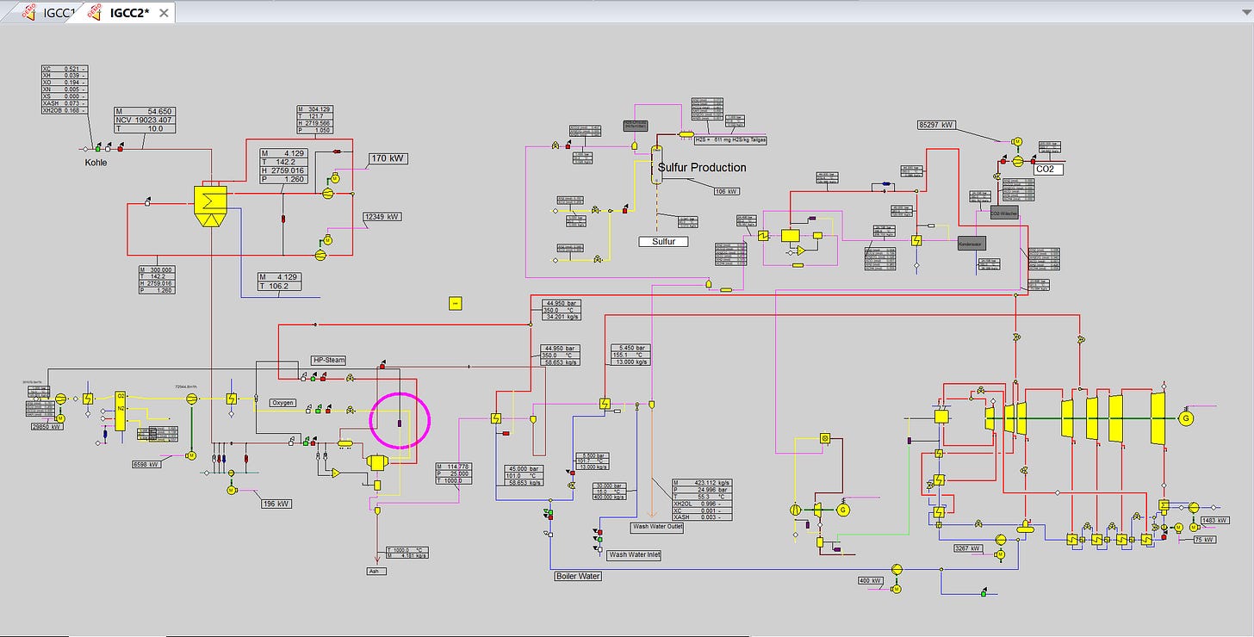This screenshot has height=637, width=1254.
Task: Select the CO2-Wäscher gray block
Action: click(x=1004, y=211)
